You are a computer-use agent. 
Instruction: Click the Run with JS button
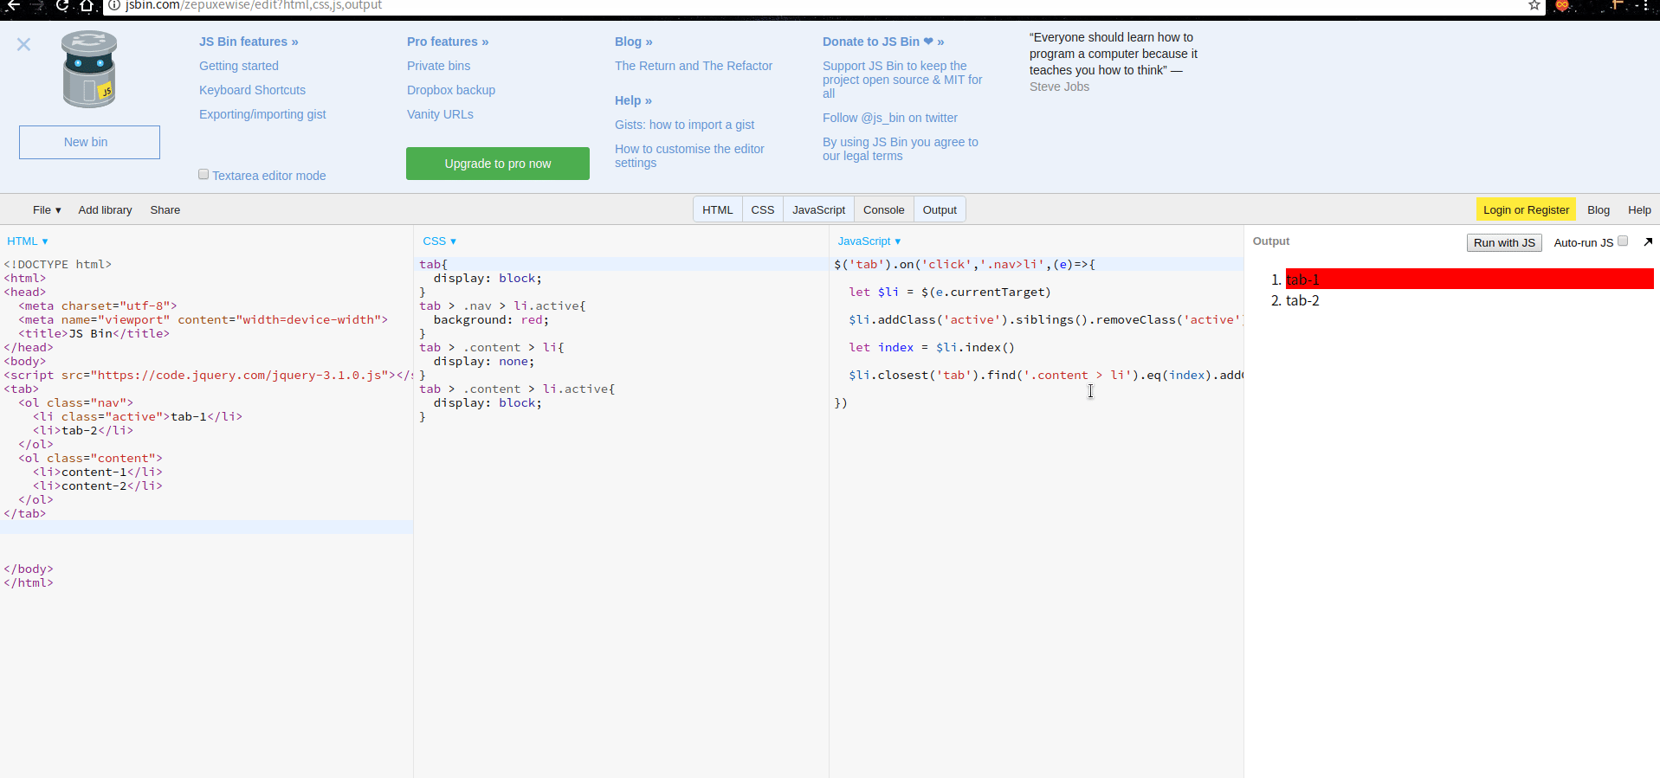point(1503,242)
